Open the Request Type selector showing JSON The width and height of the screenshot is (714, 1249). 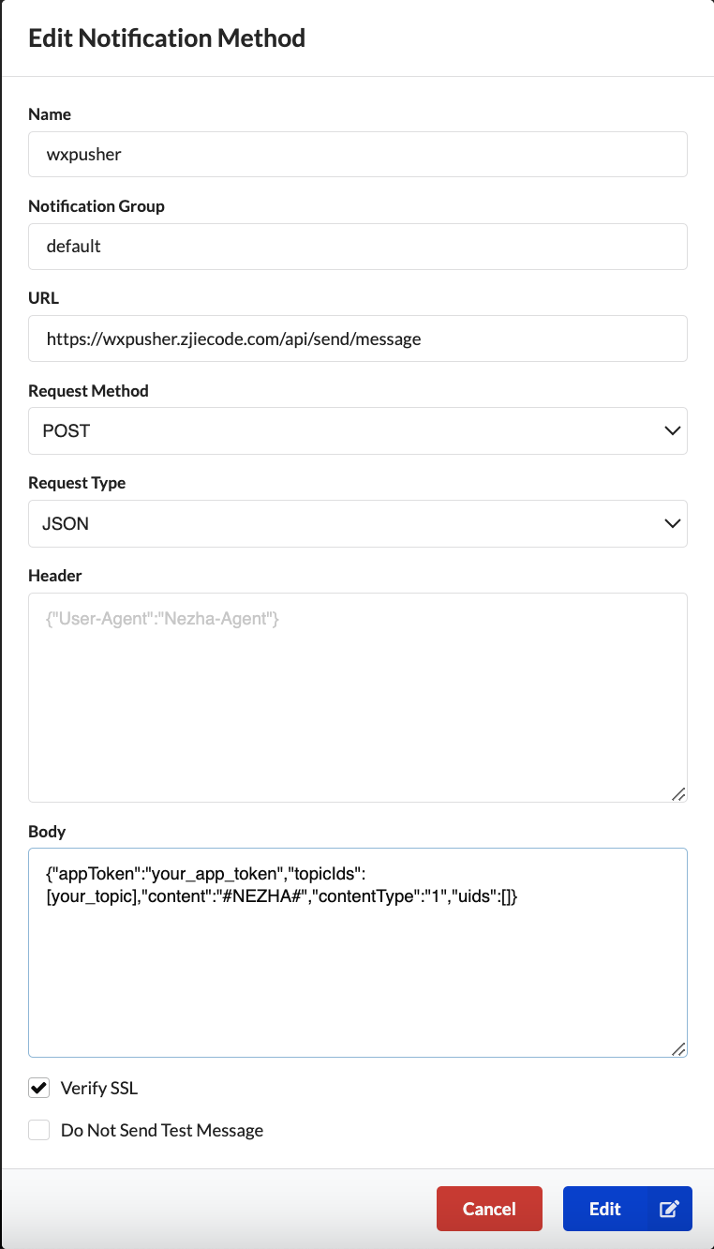(x=357, y=523)
